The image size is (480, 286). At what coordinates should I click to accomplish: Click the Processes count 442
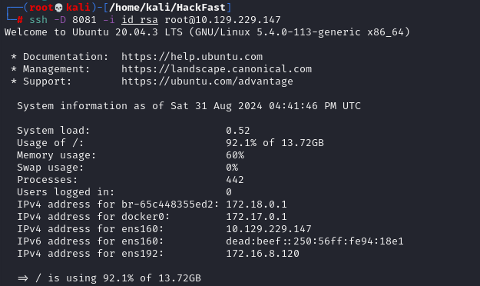coord(235,180)
